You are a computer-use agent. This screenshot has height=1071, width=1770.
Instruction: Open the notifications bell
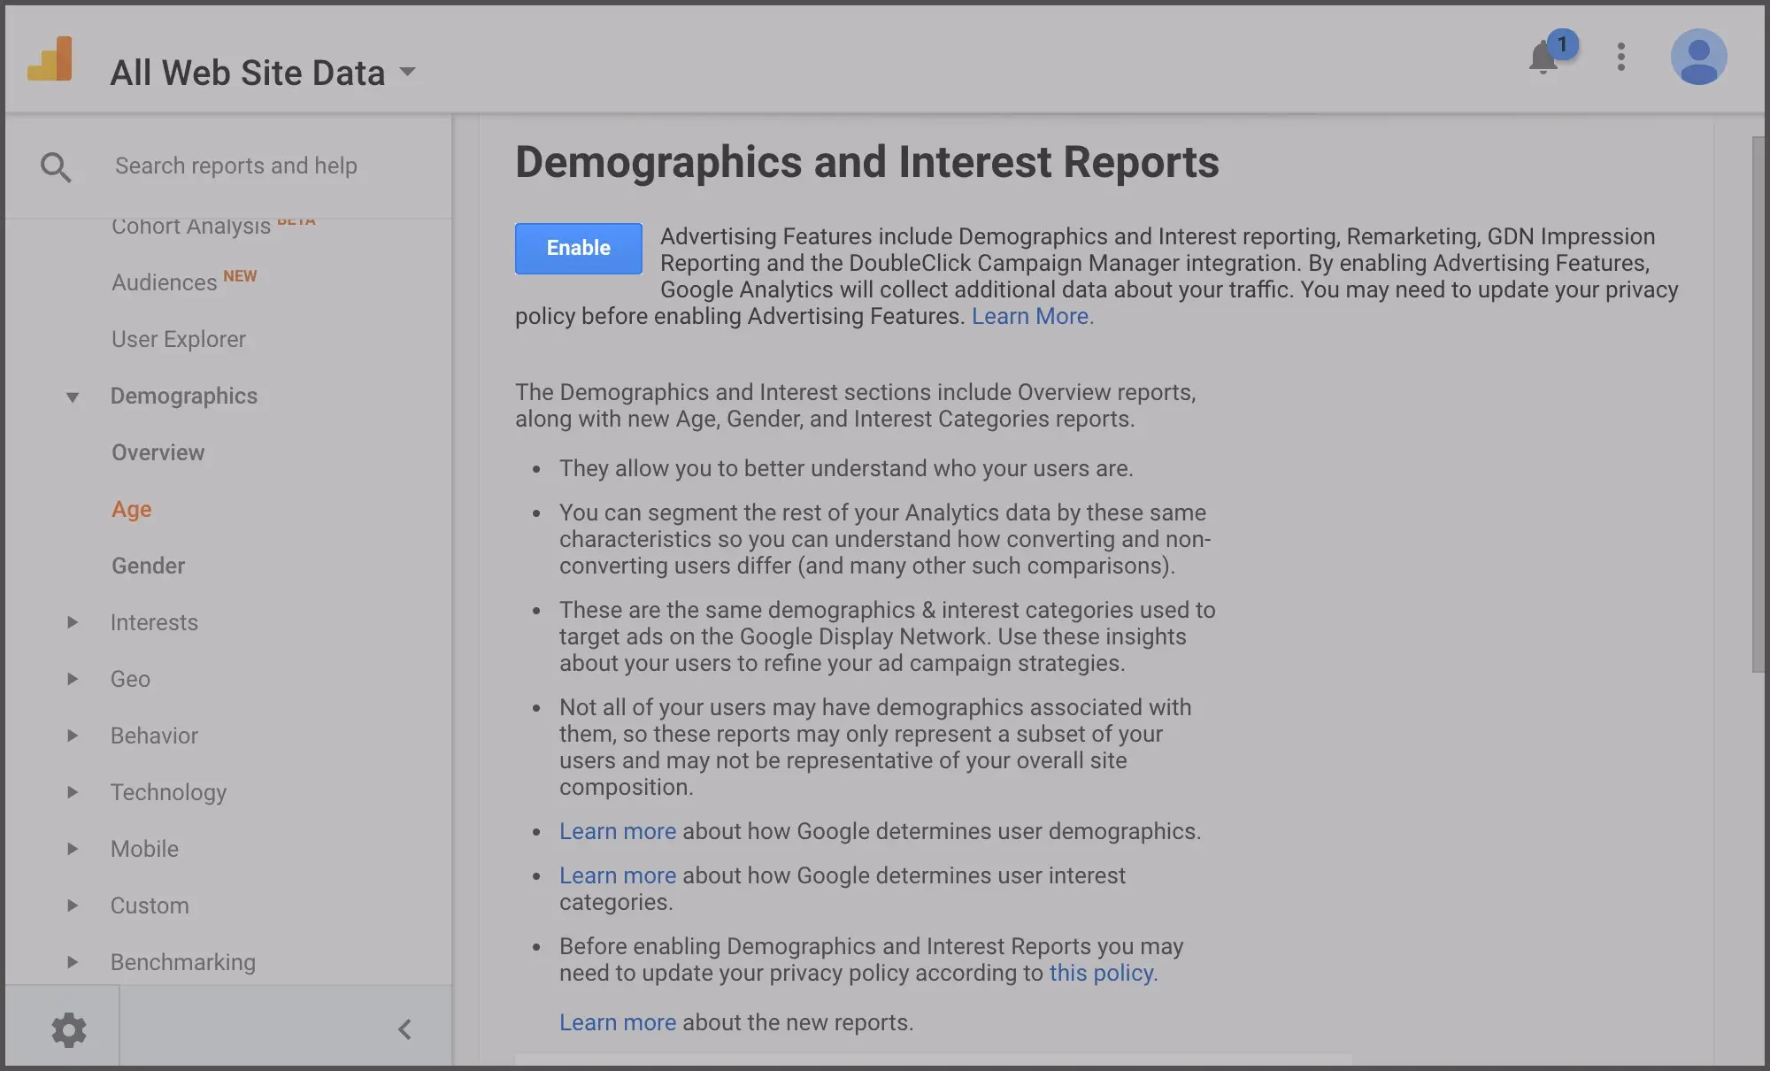click(1542, 58)
